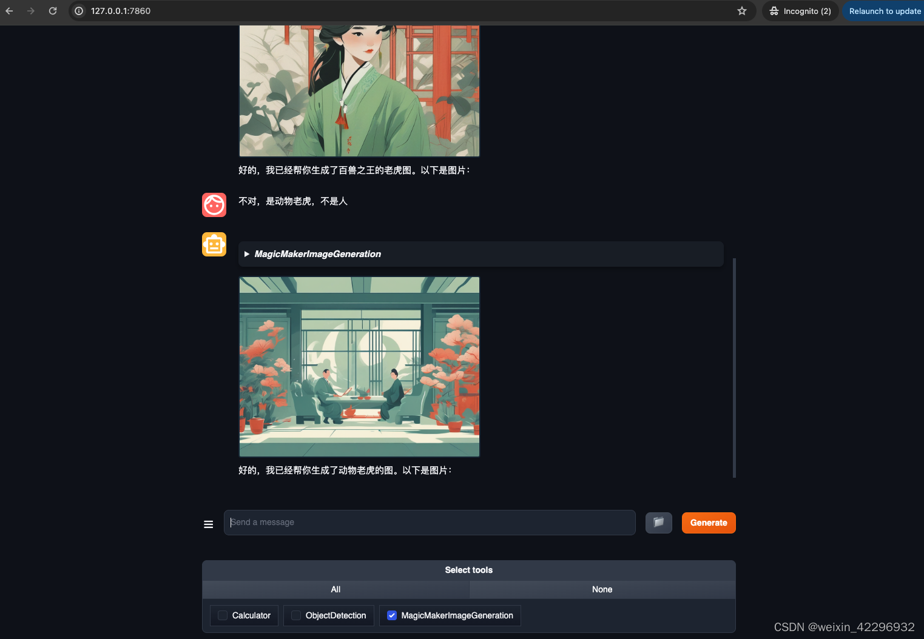The width and height of the screenshot is (924, 639).
Task: Click the Select tools header
Action: [x=469, y=570]
